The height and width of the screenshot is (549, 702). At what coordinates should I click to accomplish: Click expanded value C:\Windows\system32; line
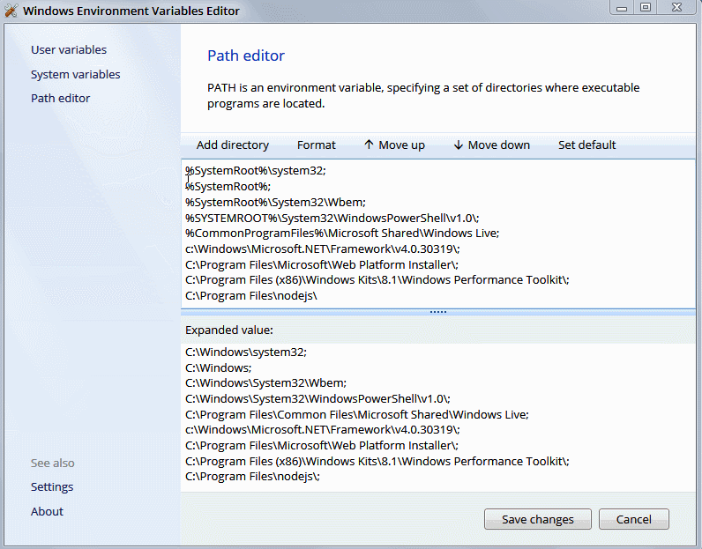[x=246, y=352]
